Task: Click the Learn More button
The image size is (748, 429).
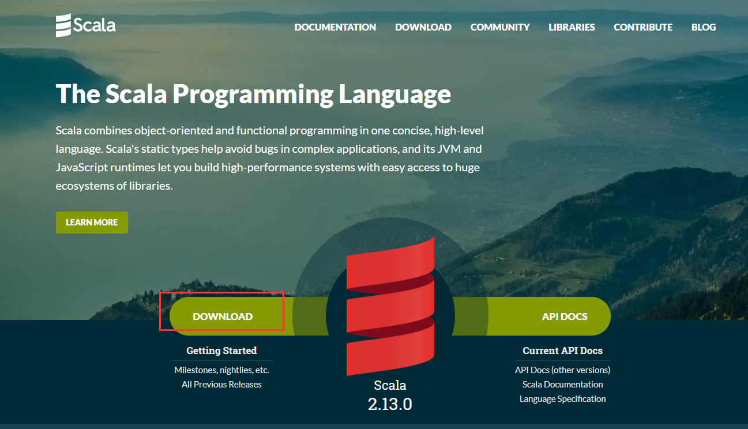Action: pos(92,223)
